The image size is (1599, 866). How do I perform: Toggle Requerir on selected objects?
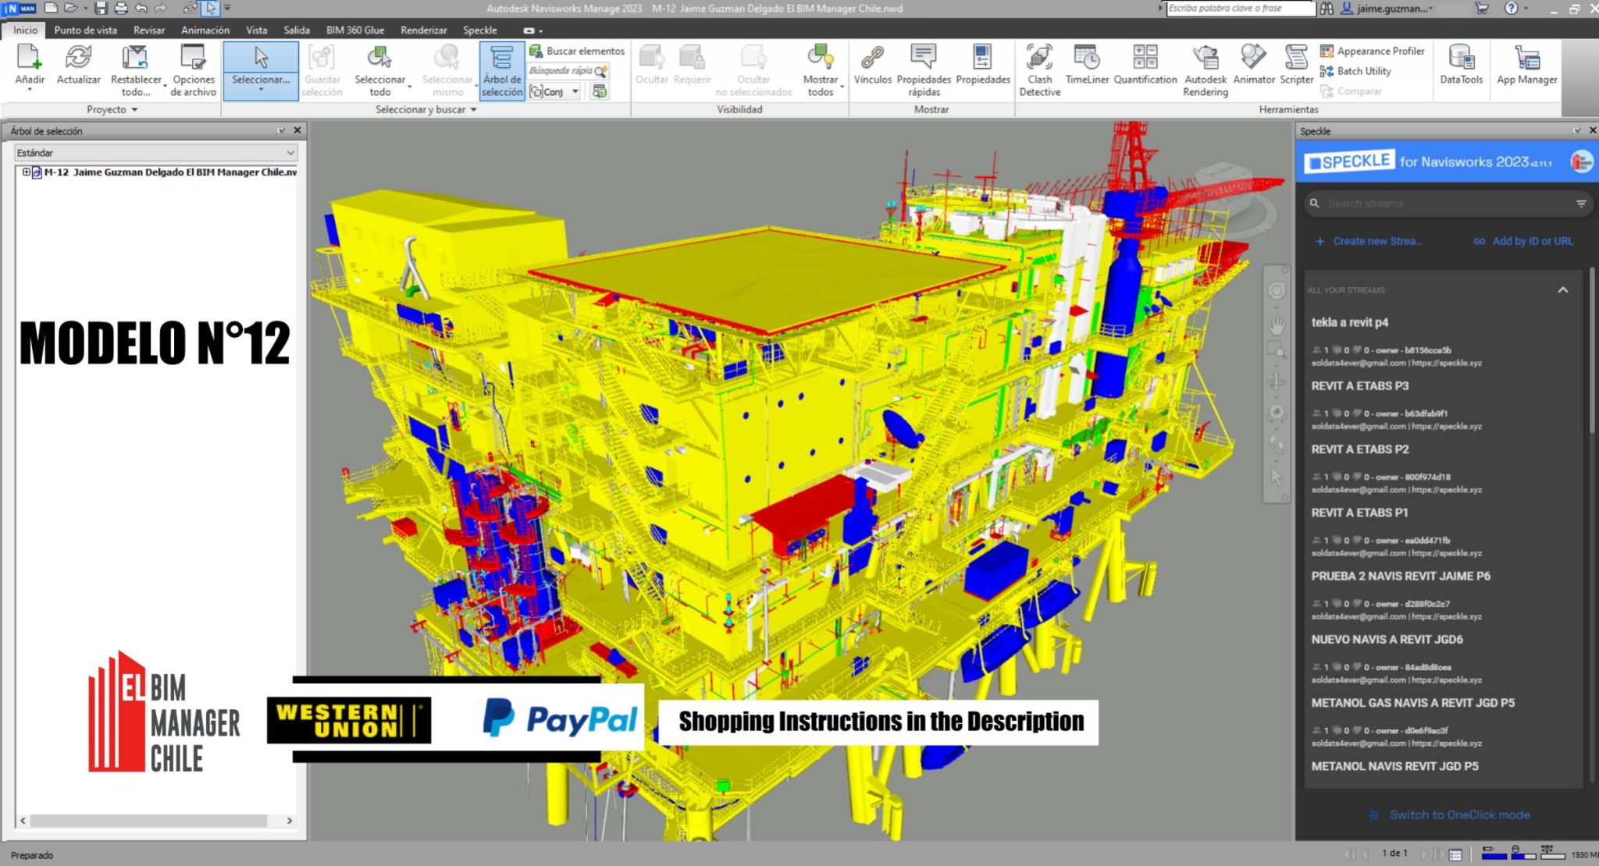coord(693,69)
